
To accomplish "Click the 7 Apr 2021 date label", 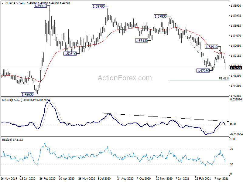I will point(221,178).
